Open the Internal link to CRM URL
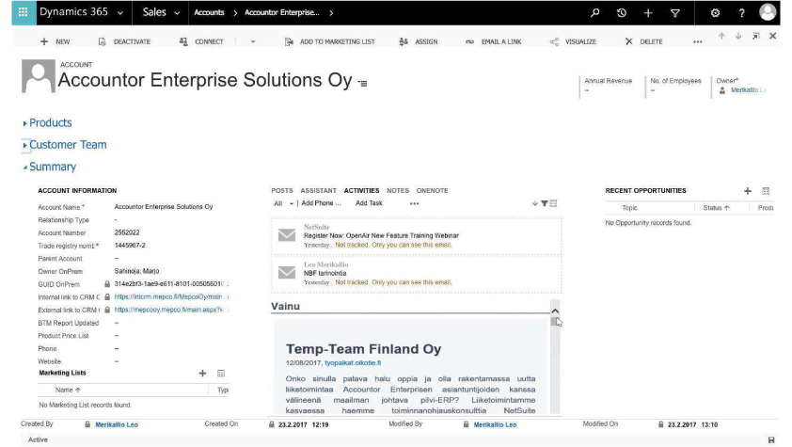This screenshot has width=792, height=447. 168,297
